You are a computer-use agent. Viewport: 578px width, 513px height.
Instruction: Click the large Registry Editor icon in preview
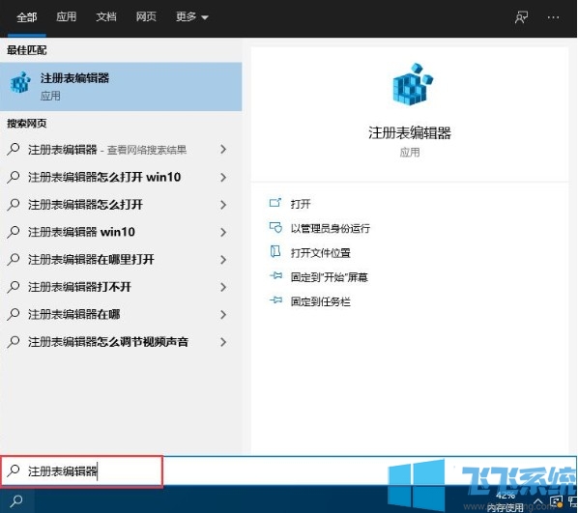[413, 84]
